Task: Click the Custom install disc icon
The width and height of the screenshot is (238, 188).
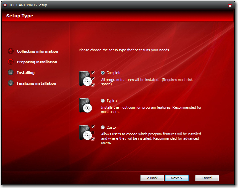Action: [87, 133]
